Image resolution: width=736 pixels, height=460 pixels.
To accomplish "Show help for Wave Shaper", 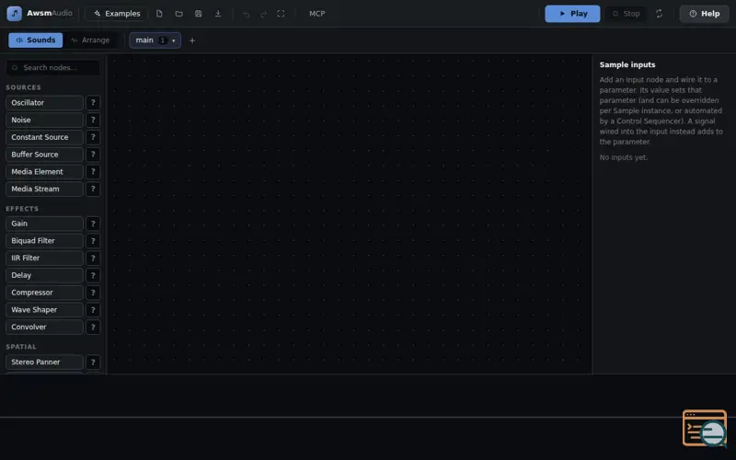I will coord(93,310).
